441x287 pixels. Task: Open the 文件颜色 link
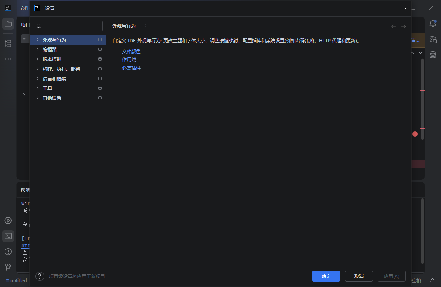coord(131,51)
